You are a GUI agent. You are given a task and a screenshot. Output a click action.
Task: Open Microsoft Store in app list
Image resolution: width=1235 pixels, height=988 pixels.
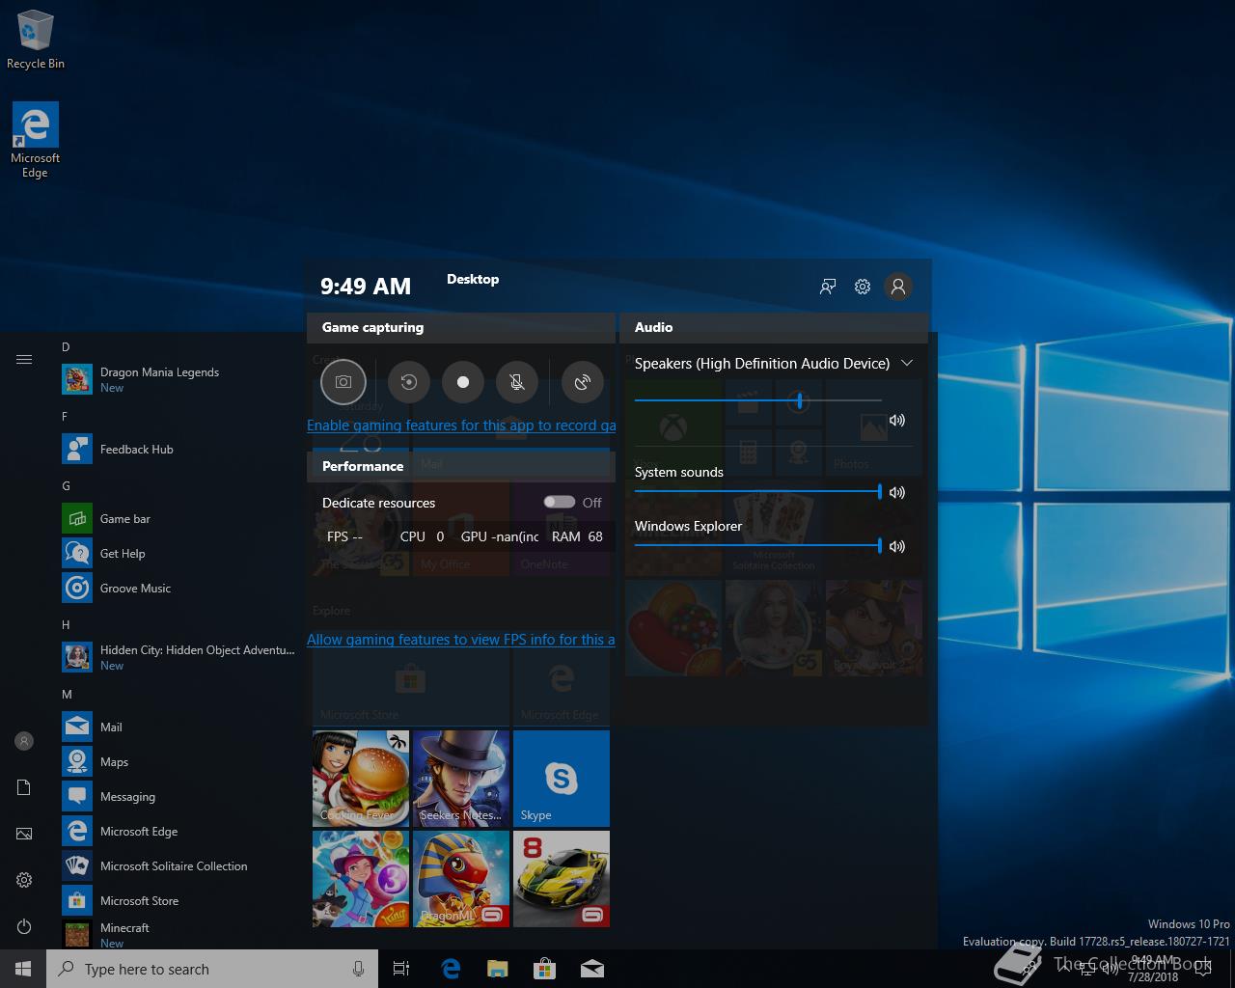[178, 900]
